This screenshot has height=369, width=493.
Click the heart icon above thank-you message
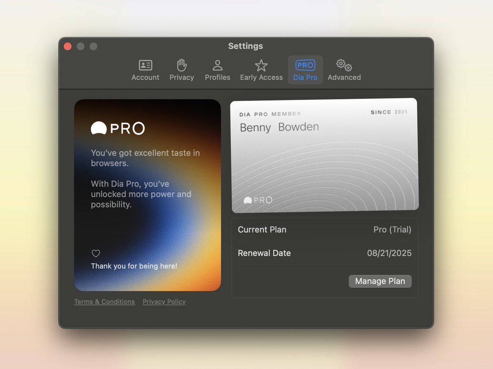[96, 253]
